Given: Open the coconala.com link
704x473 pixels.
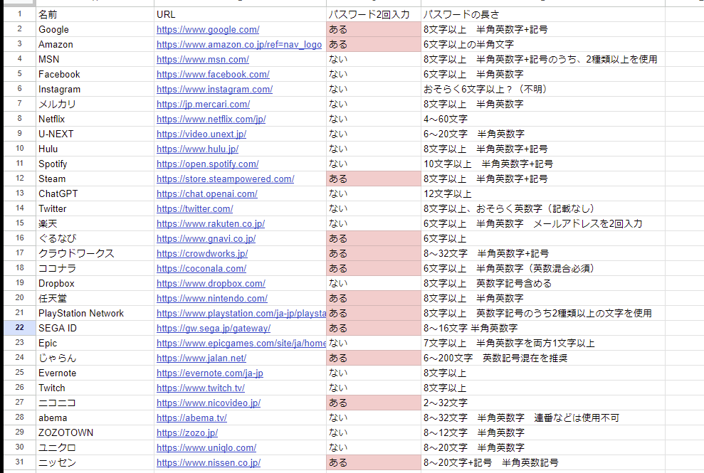Looking at the screenshot, I should [201, 268].
